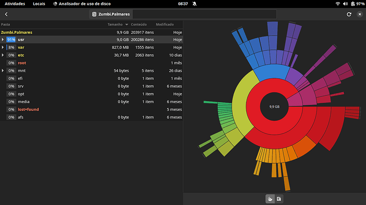Open the Atividades overview
The width and height of the screenshot is (366, 205).
pos(15,4)
